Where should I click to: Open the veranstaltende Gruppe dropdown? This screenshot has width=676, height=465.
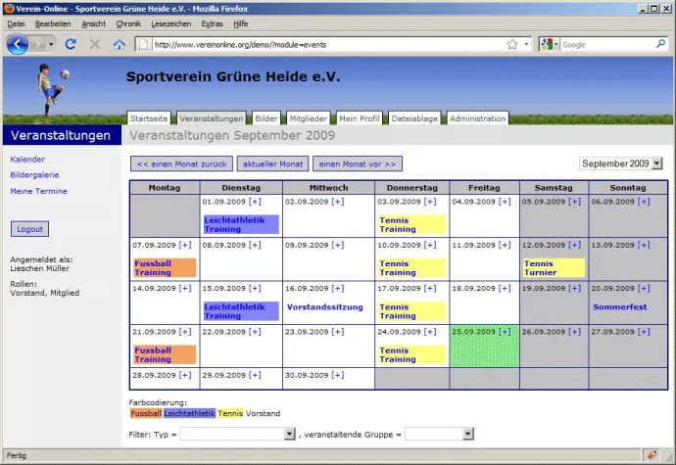click(x=467, y=433)
